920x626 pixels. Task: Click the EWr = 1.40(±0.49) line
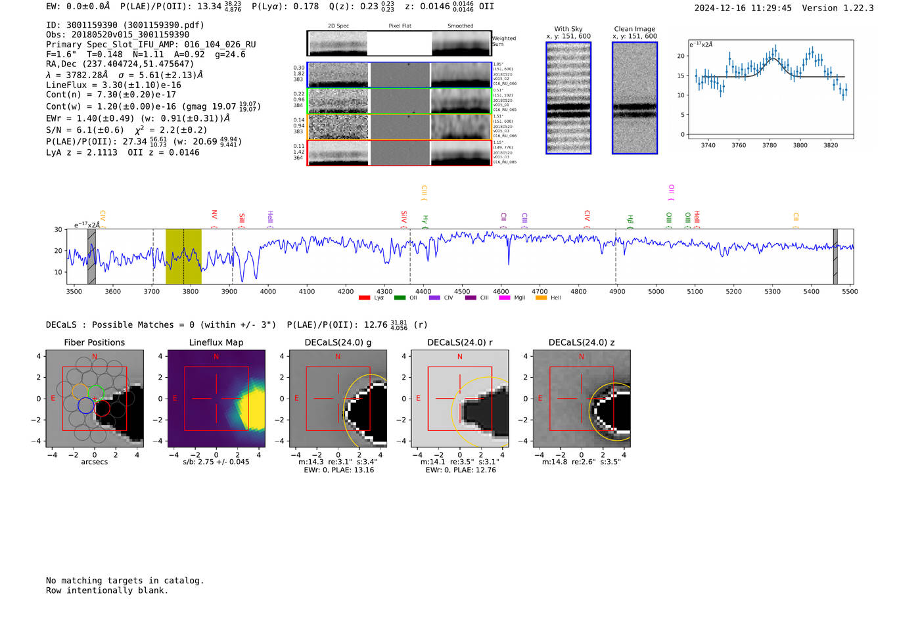click(x=138, y=119)
